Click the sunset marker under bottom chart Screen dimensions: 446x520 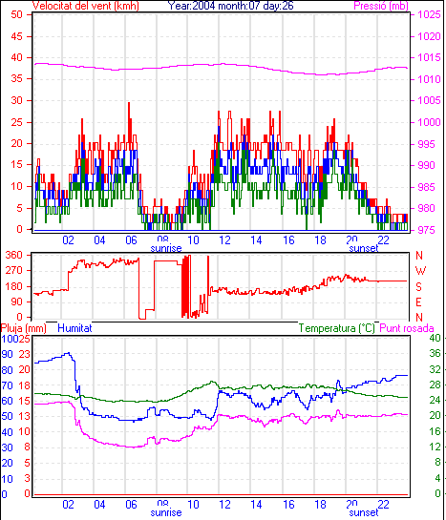[x=363, y=512]
